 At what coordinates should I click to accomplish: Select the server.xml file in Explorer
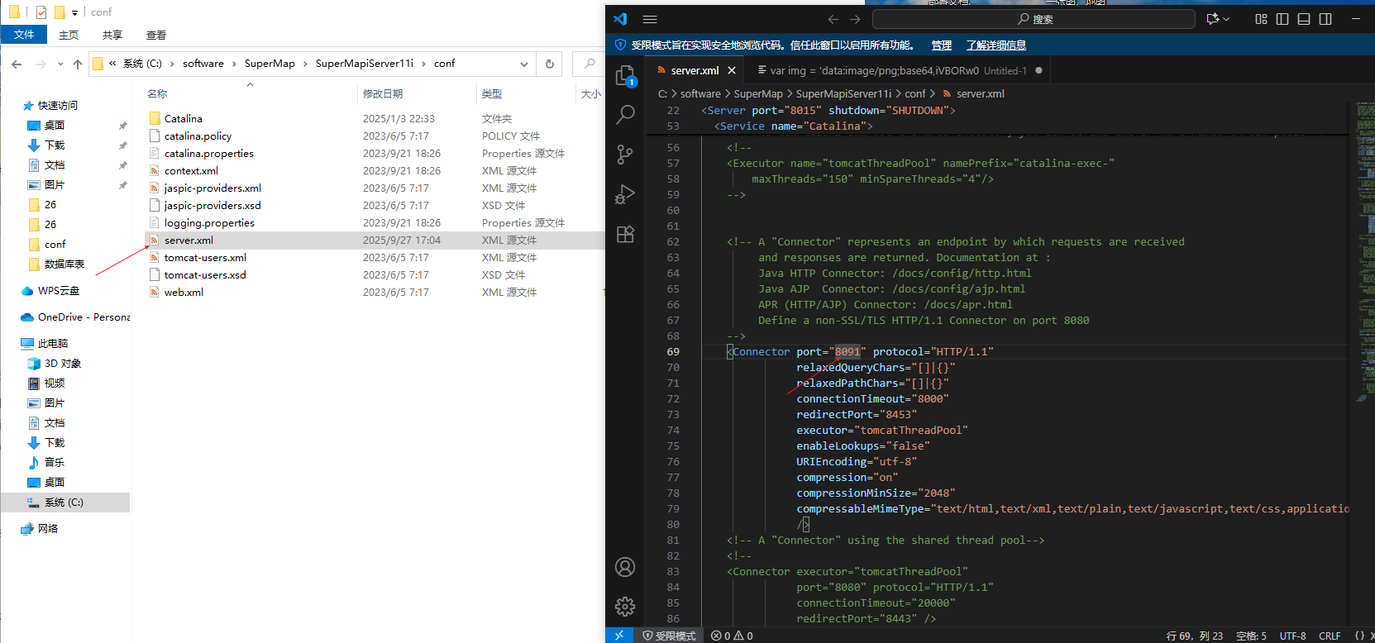(x=189, y=241)
